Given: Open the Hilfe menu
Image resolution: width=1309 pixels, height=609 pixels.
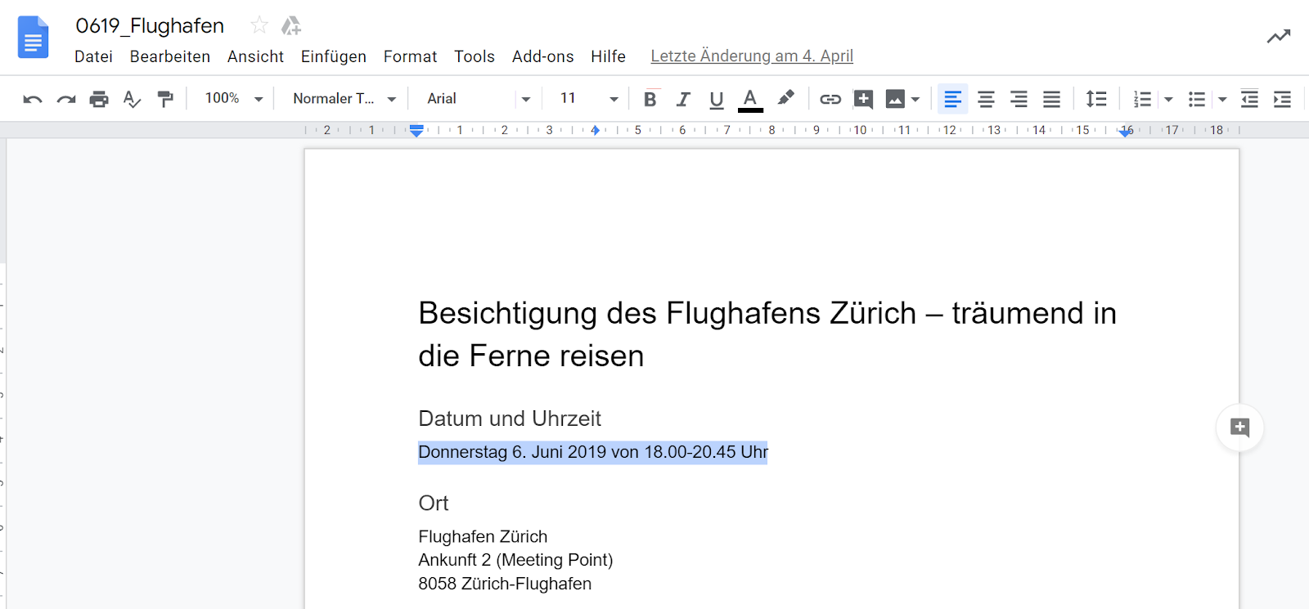Looking at the screenshot, I should pyautogui.click(x=608, y=56).
